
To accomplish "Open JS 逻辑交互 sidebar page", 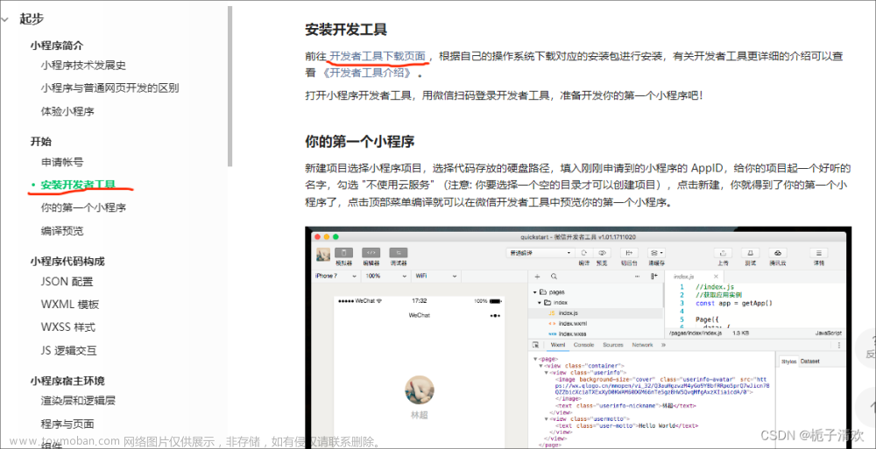I will click(68, 350).
